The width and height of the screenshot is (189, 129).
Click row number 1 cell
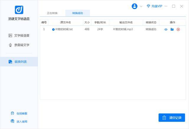pos(44,29)
